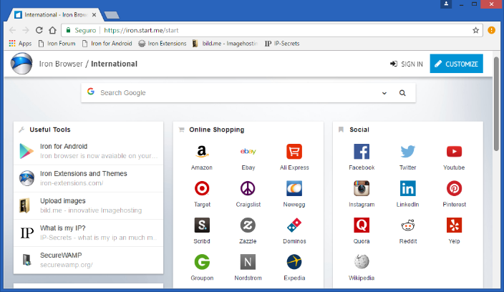Viewport: 504px width, 292px height.
Task: Open the Ebay shortcut icon
Action: [x=248, y=151]
